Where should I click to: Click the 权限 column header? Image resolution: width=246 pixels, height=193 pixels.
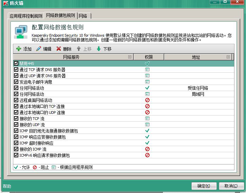(x=148, y=57)
